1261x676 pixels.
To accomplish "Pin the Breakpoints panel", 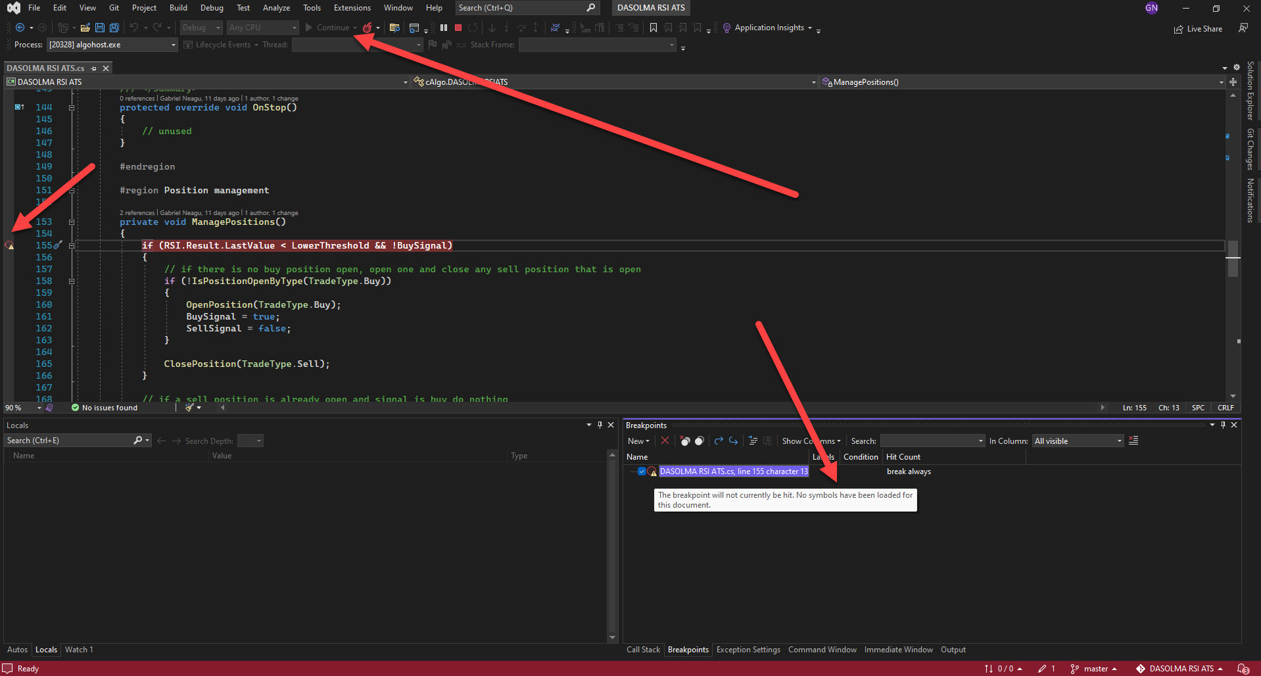I will tap(1223, 425).
